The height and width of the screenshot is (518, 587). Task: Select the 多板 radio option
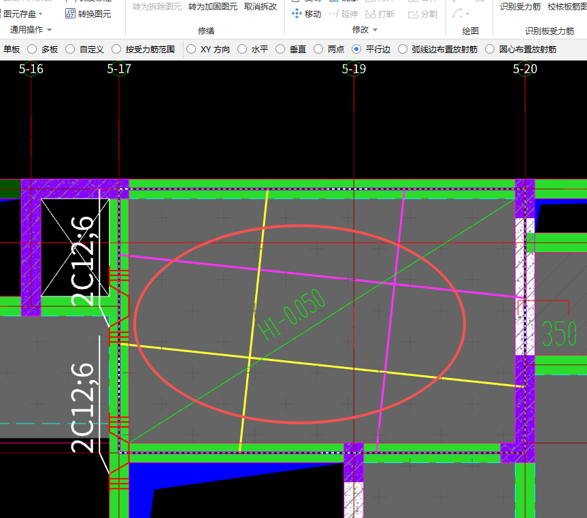click(32, 49)
